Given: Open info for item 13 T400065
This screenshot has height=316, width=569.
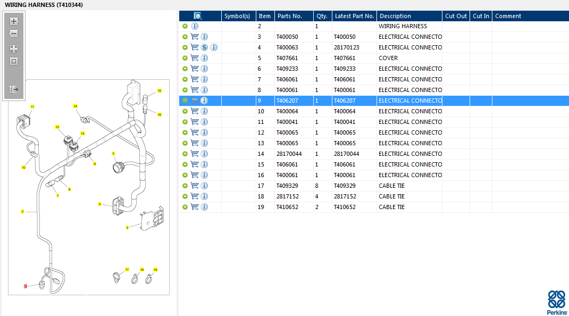Looking at the screenshot, I should pyautogui.click(x=204, y=143).
